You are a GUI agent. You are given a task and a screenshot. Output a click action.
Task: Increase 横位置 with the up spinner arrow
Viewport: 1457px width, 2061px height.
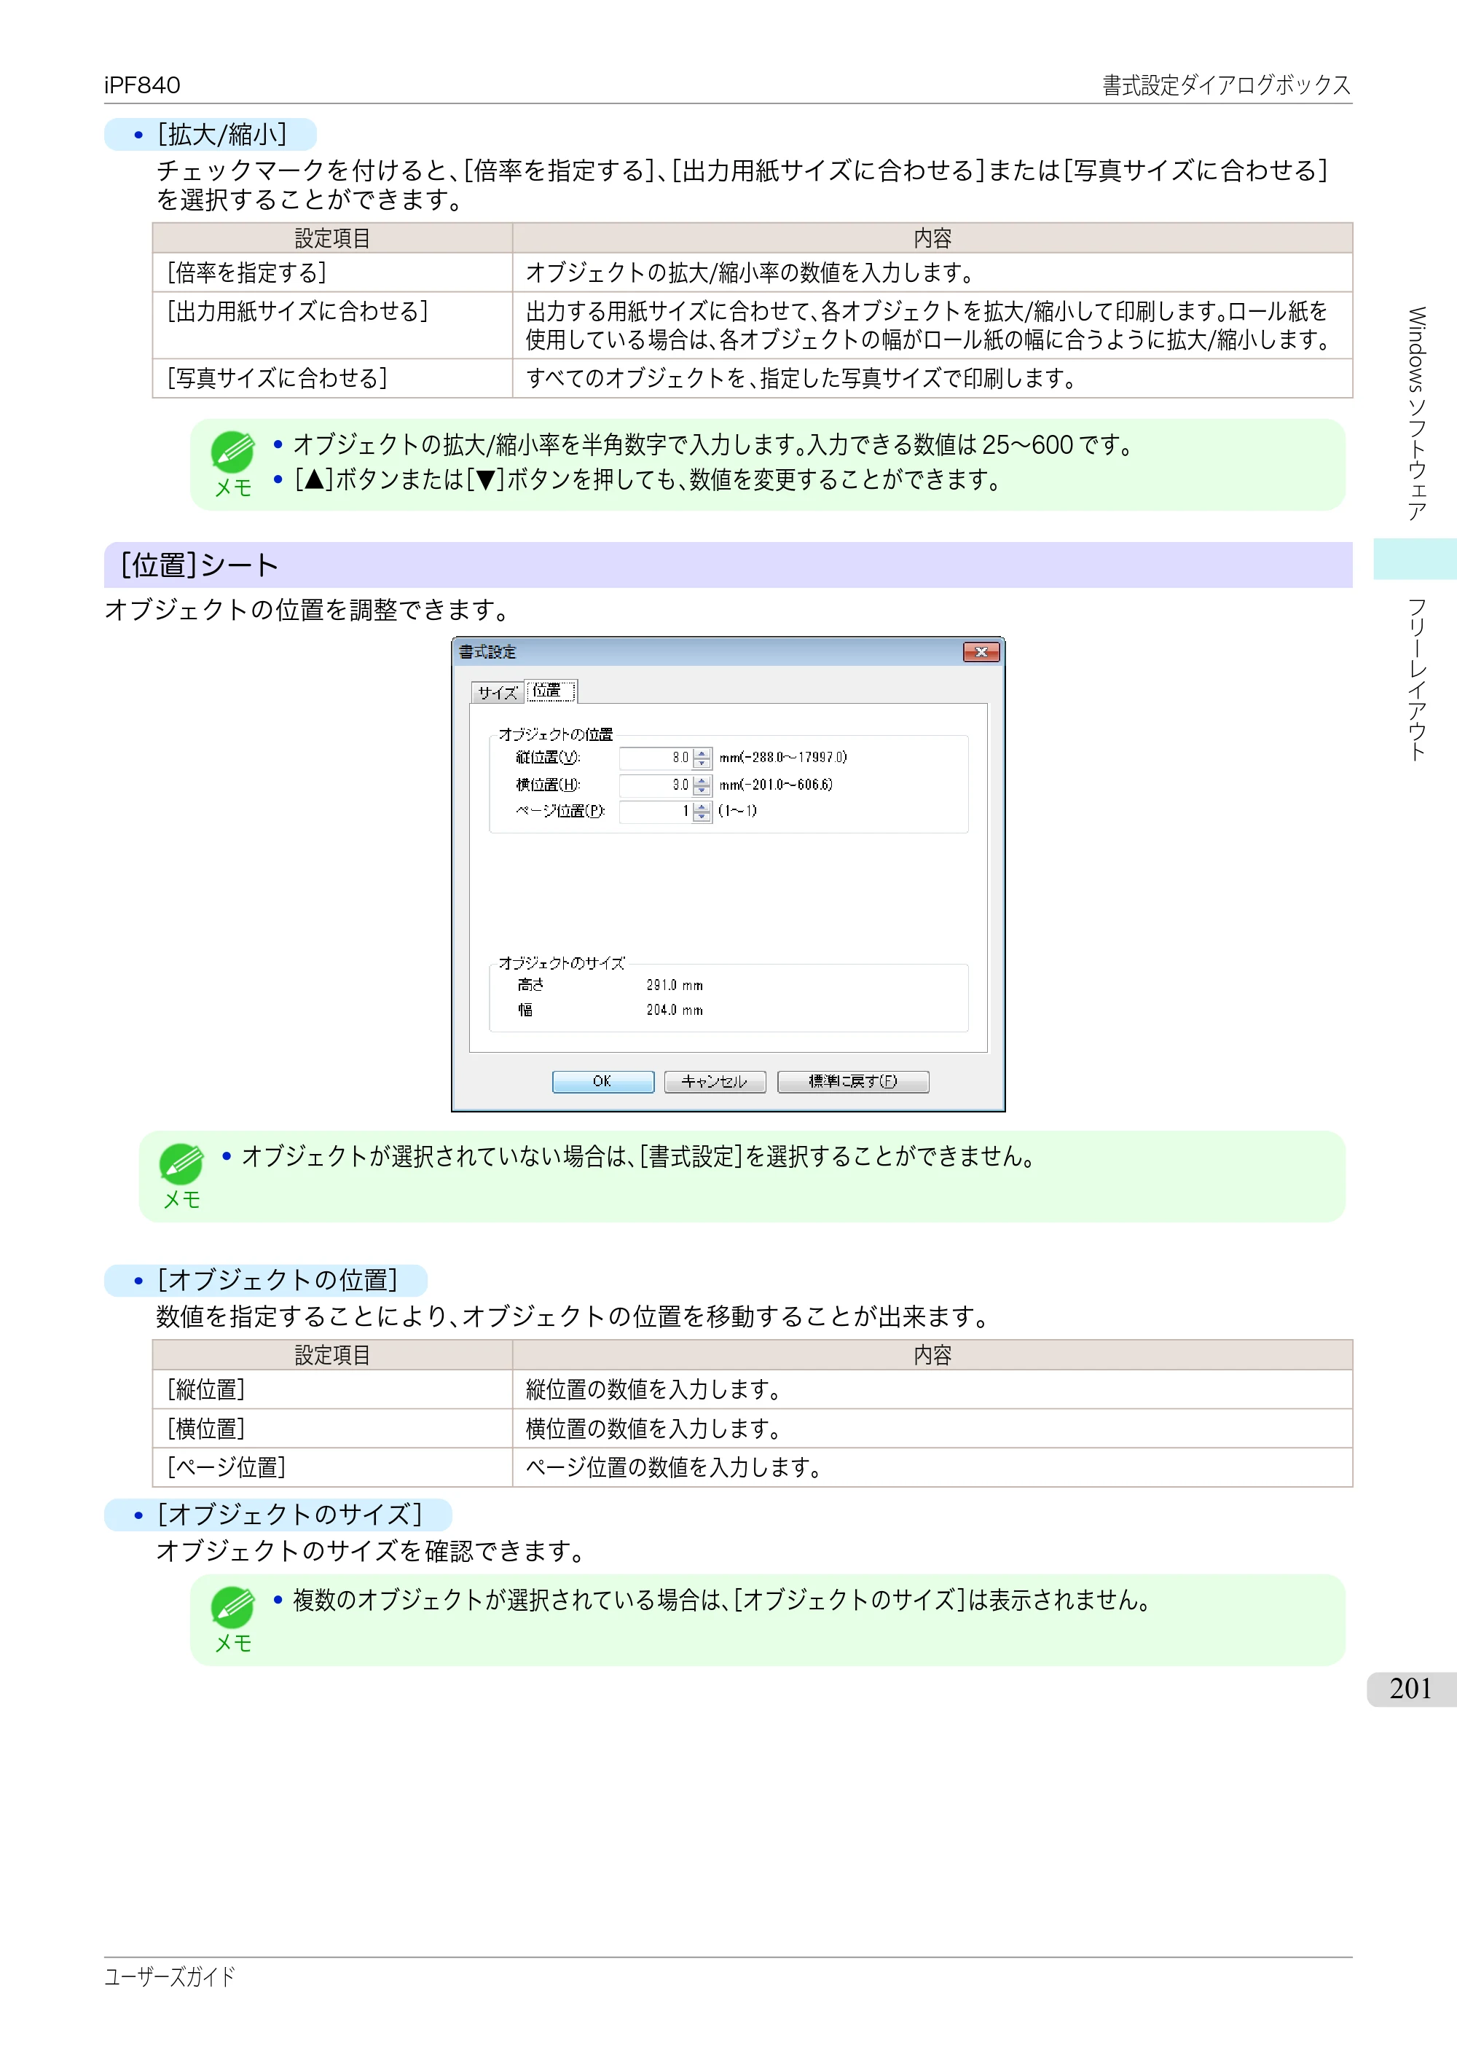pos(702,780)
